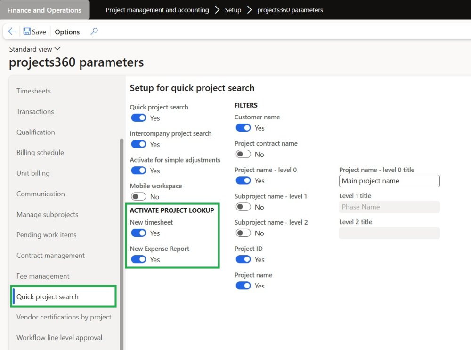Screen dimensions: 471x350
Task: Select the Timesheets tab
Action: point(33,91)
